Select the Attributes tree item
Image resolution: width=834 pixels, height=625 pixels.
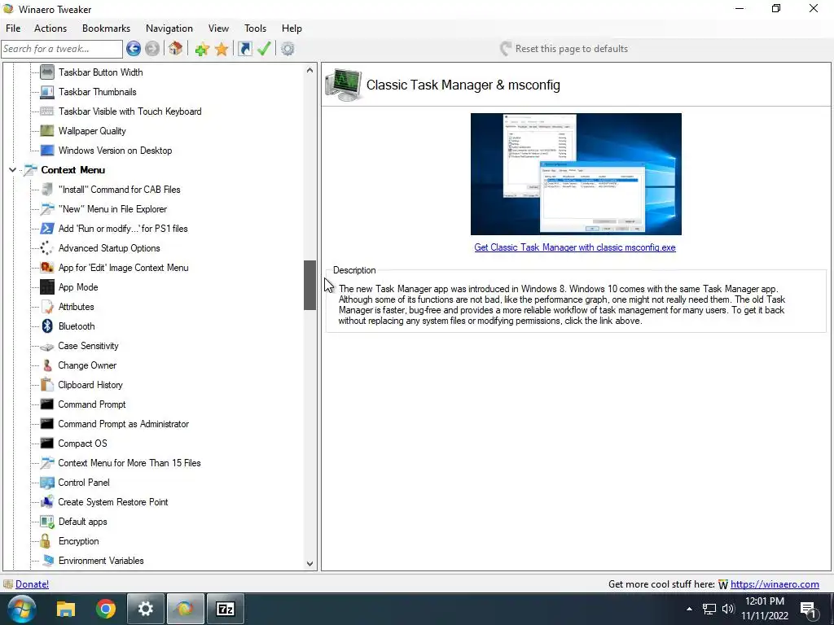tap(76, 307)
